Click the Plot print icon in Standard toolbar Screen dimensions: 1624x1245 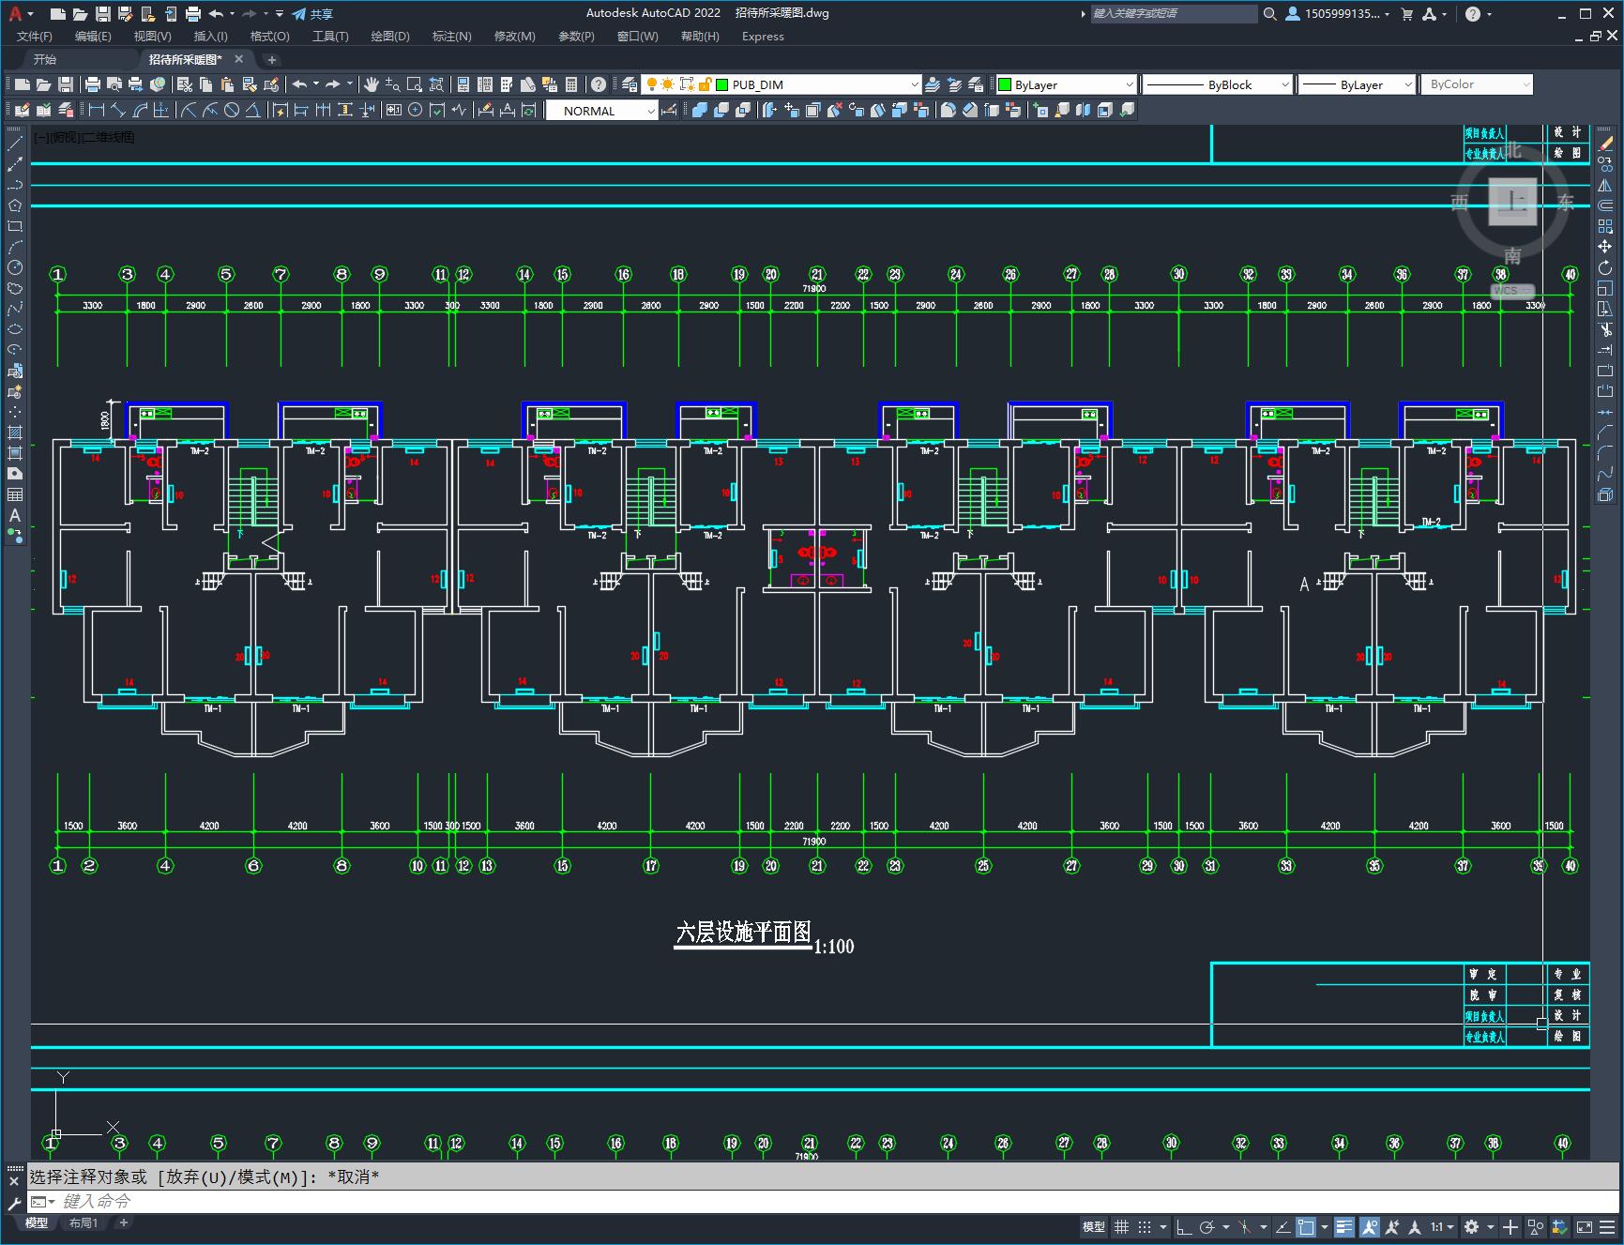[93, 84]
